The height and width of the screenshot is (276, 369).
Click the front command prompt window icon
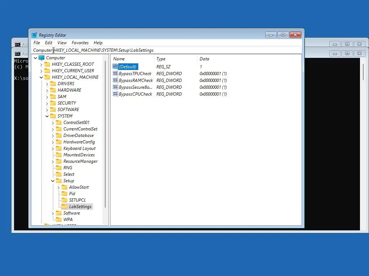(x=17, y=54)
